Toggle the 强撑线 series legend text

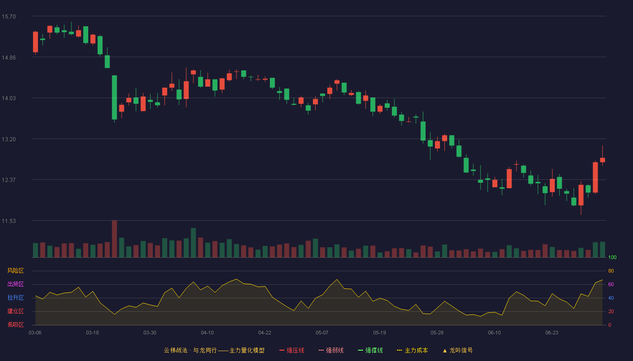(x=374, y=350)
